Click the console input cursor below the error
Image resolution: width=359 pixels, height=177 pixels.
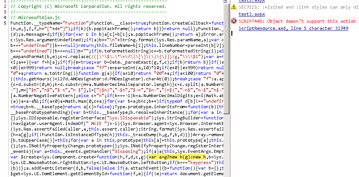[232, 33]
